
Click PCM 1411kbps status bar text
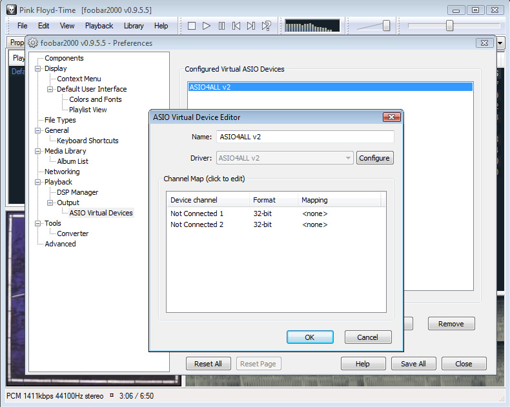[x=55, y=396]
